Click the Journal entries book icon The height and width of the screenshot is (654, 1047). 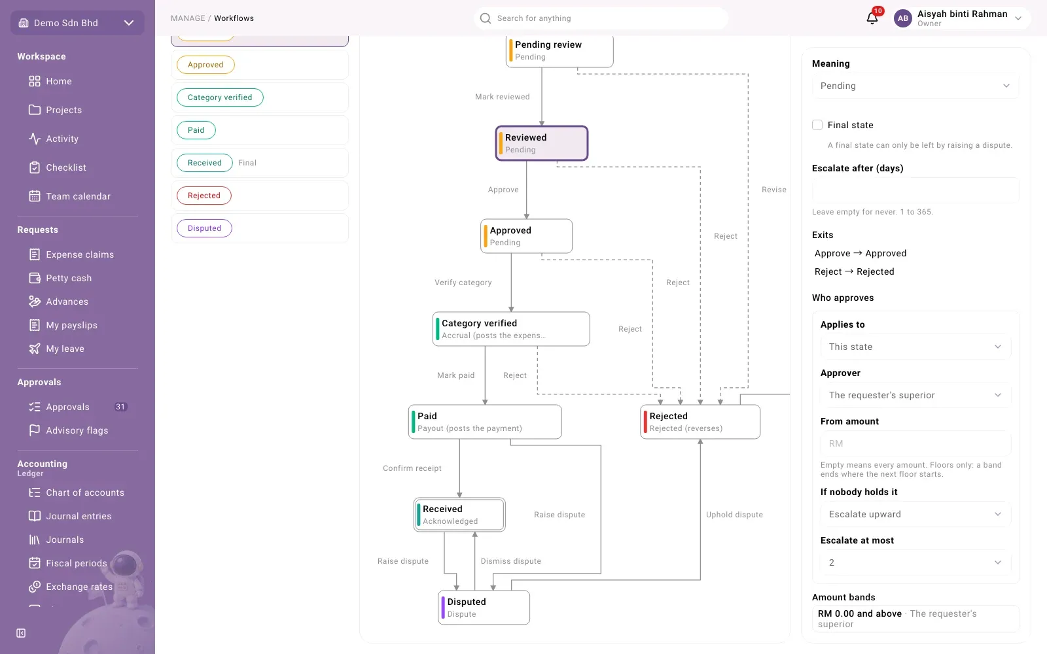tap(35, 516)
